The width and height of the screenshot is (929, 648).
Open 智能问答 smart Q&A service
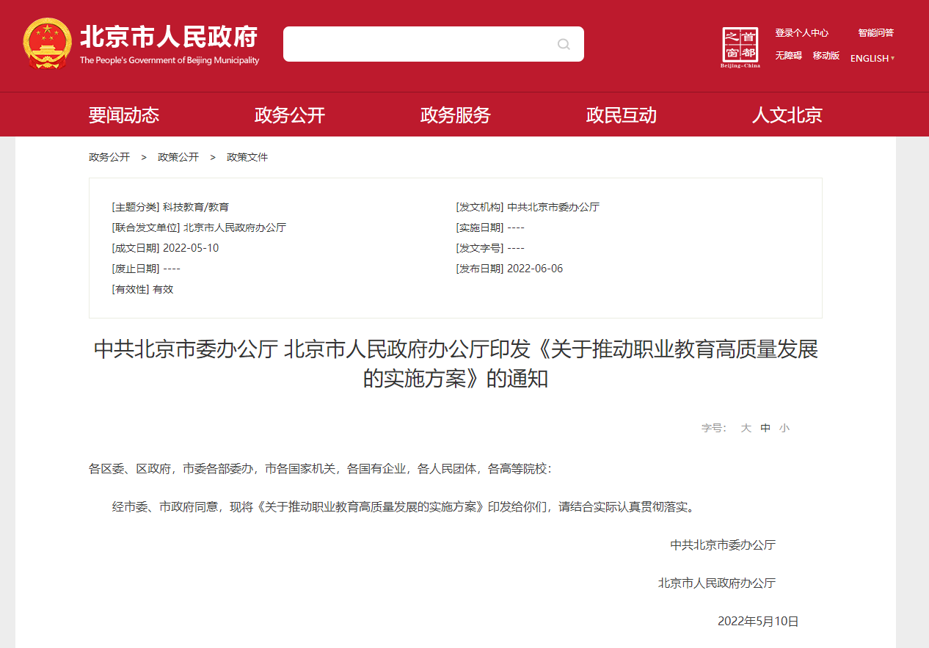pos(875,32)
